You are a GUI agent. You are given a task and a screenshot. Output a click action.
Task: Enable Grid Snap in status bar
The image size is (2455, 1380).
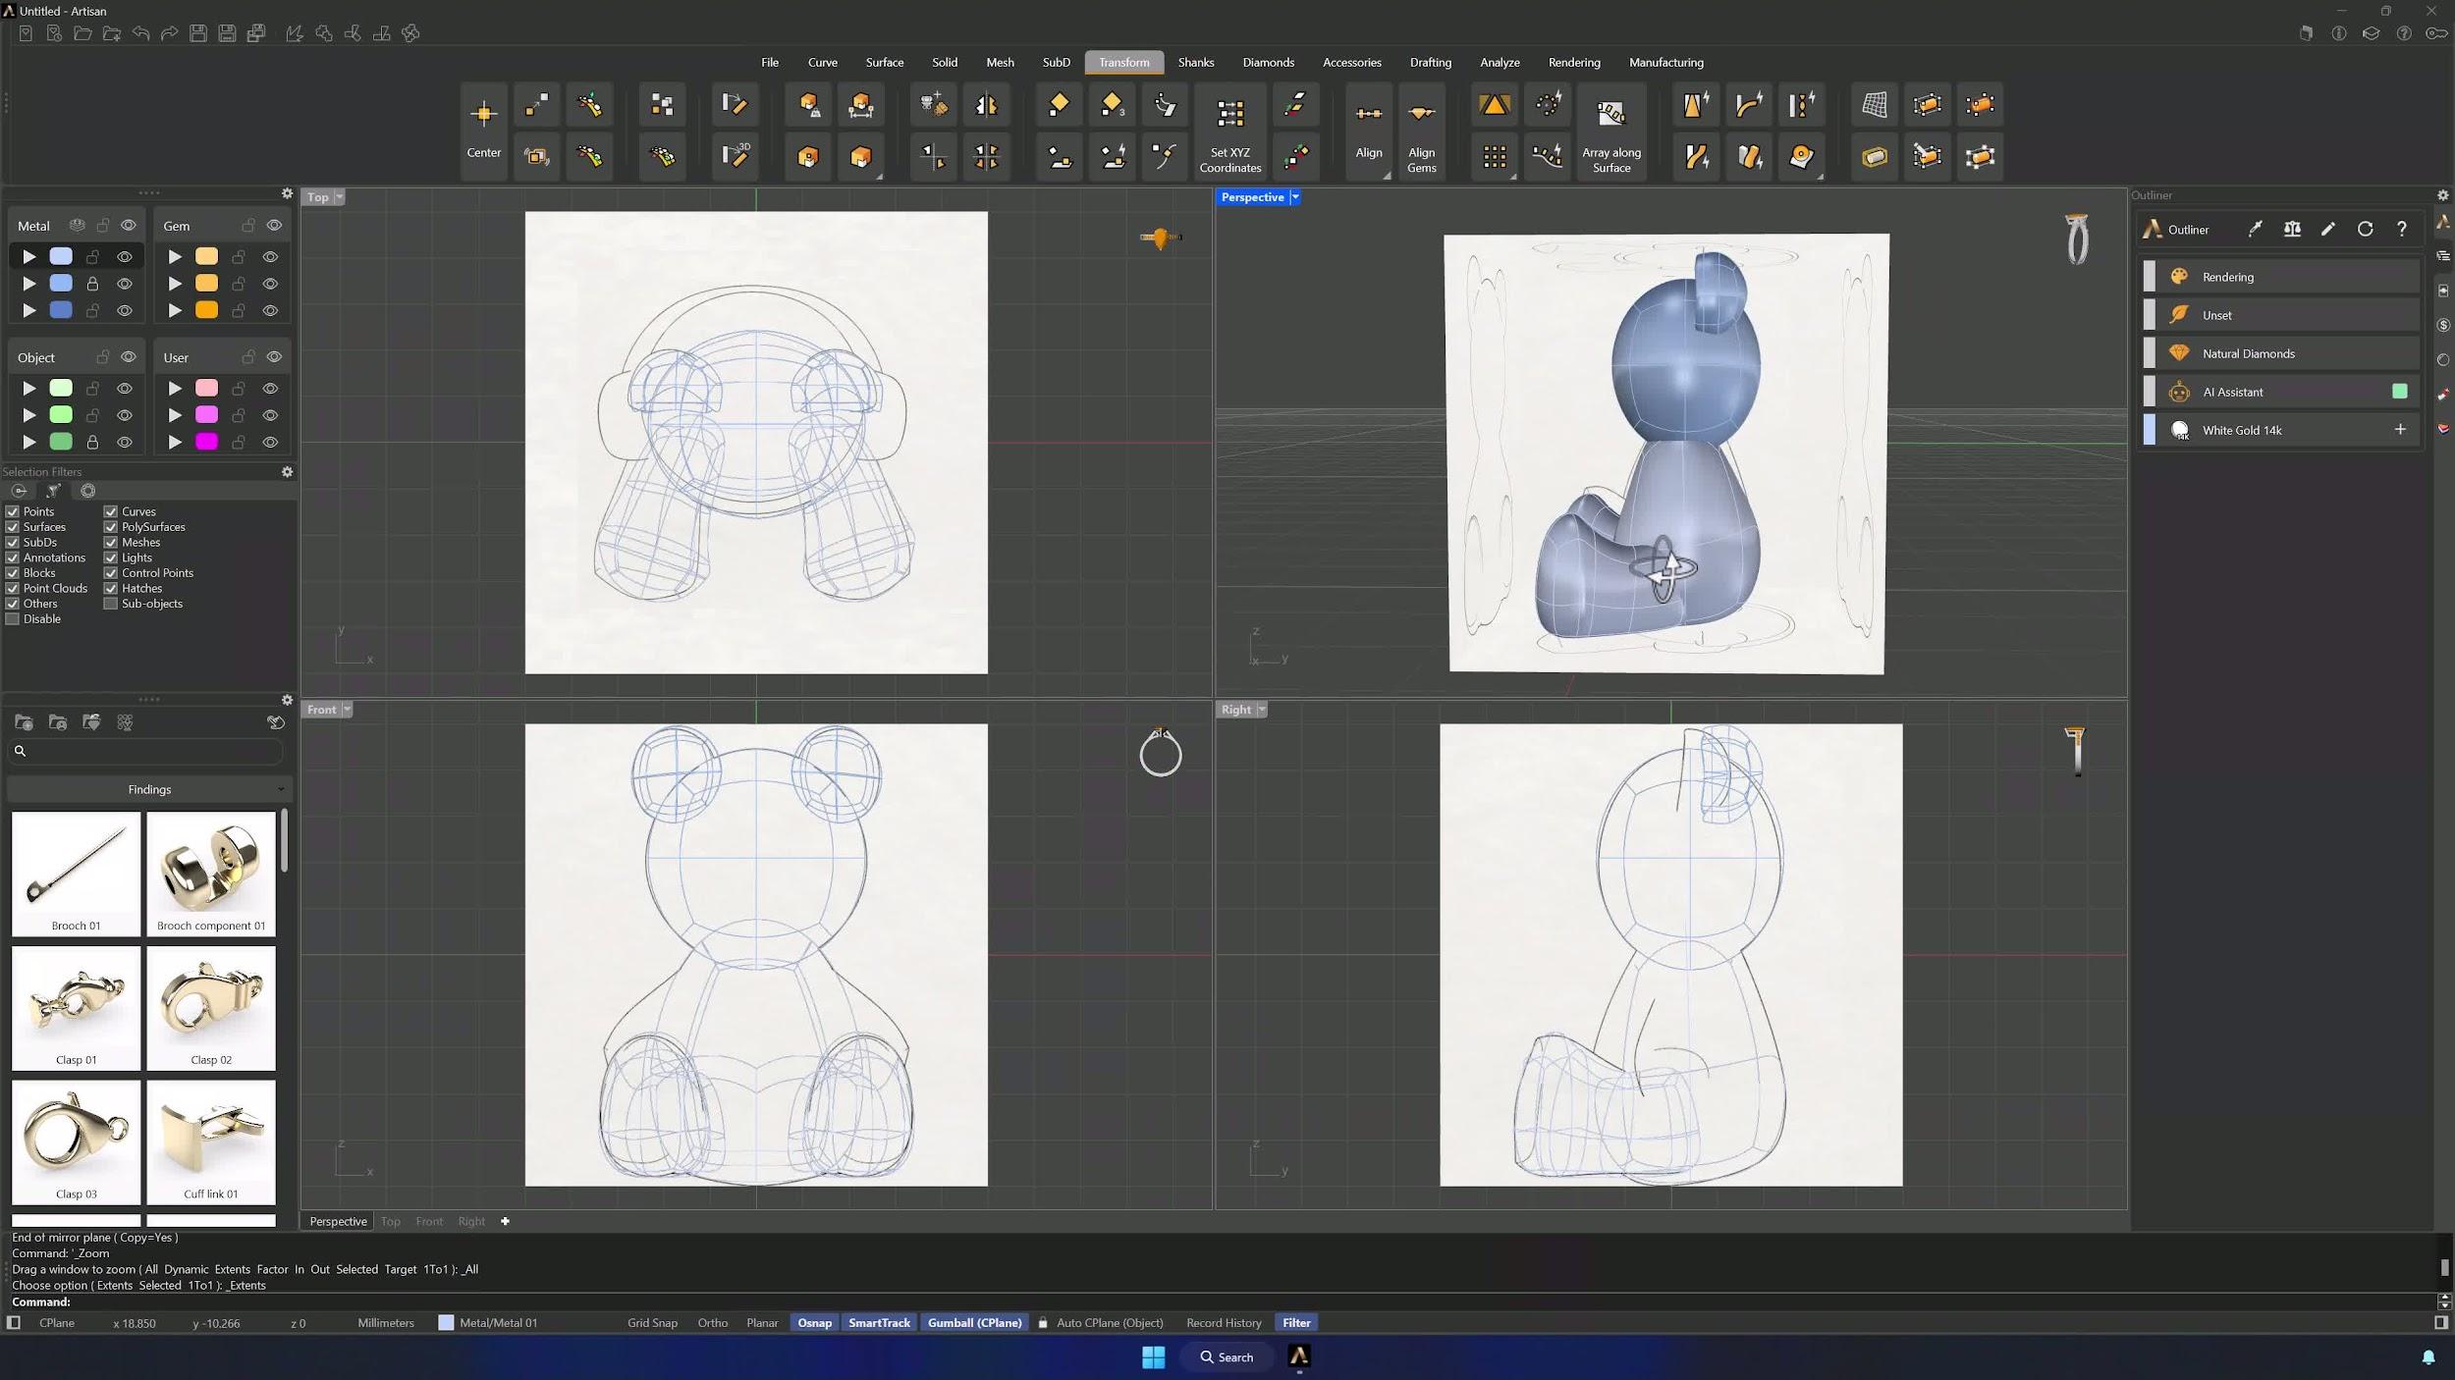click(652, 1323)
